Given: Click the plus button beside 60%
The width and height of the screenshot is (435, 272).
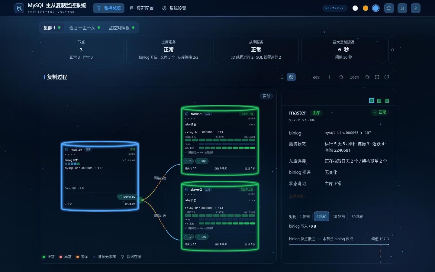Looking at the screenshot, I should [x=329, y=77].
